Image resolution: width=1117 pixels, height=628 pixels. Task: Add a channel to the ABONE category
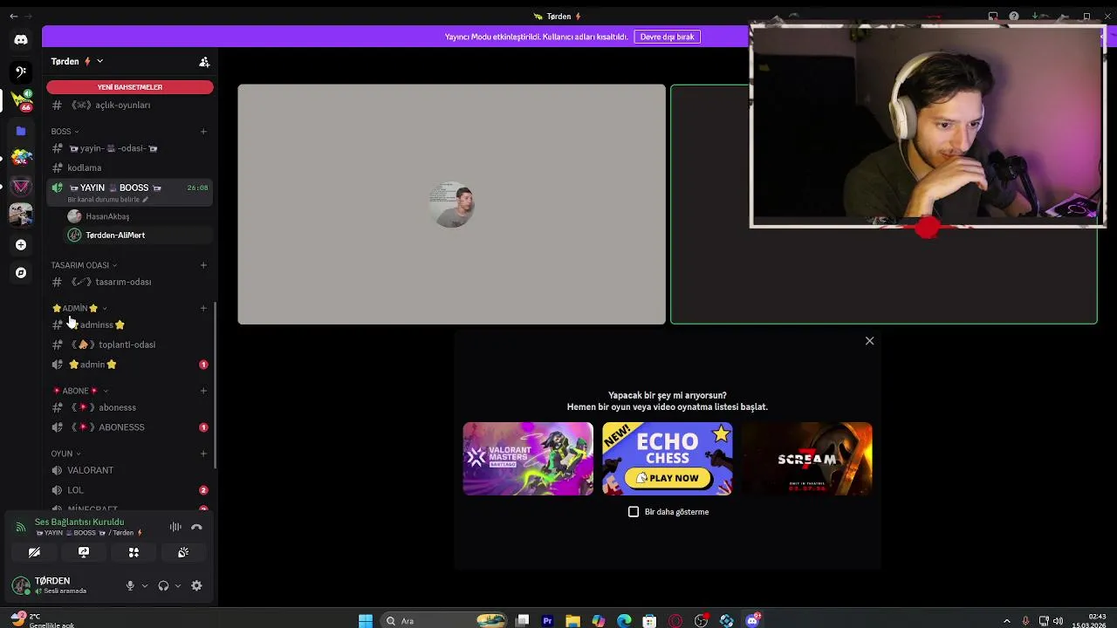(204, 391)
